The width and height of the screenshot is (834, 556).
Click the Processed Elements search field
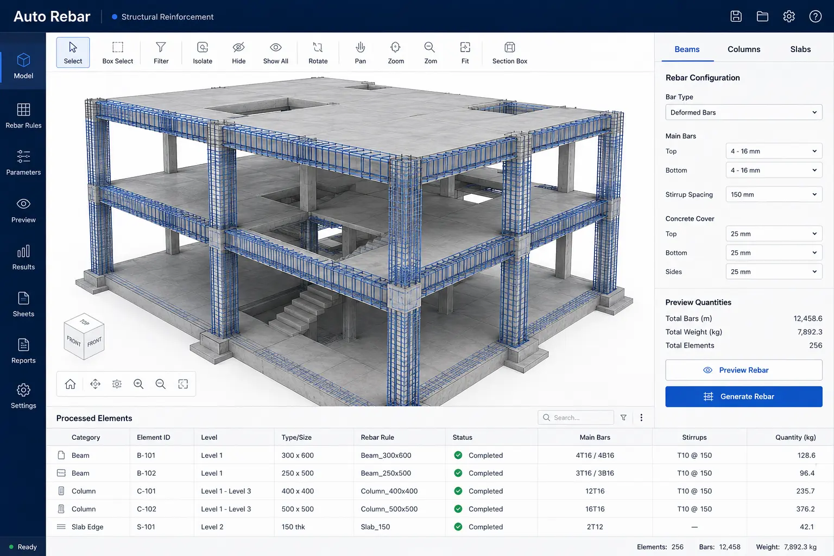tap(576, 418)
